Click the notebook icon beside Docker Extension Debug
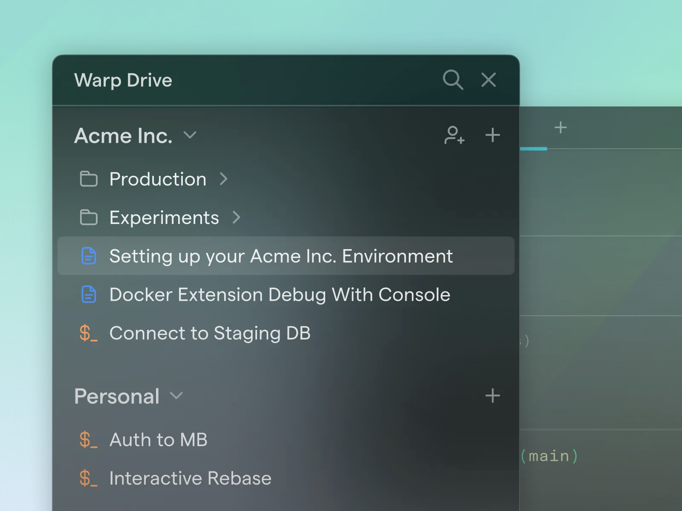This screenshot has width=682, height=511. pos(89,294)
